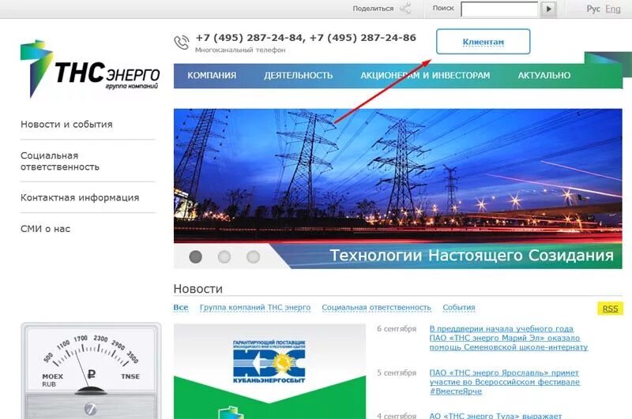
Task: Click the share icon next to Поделиться
Action: 405,9
